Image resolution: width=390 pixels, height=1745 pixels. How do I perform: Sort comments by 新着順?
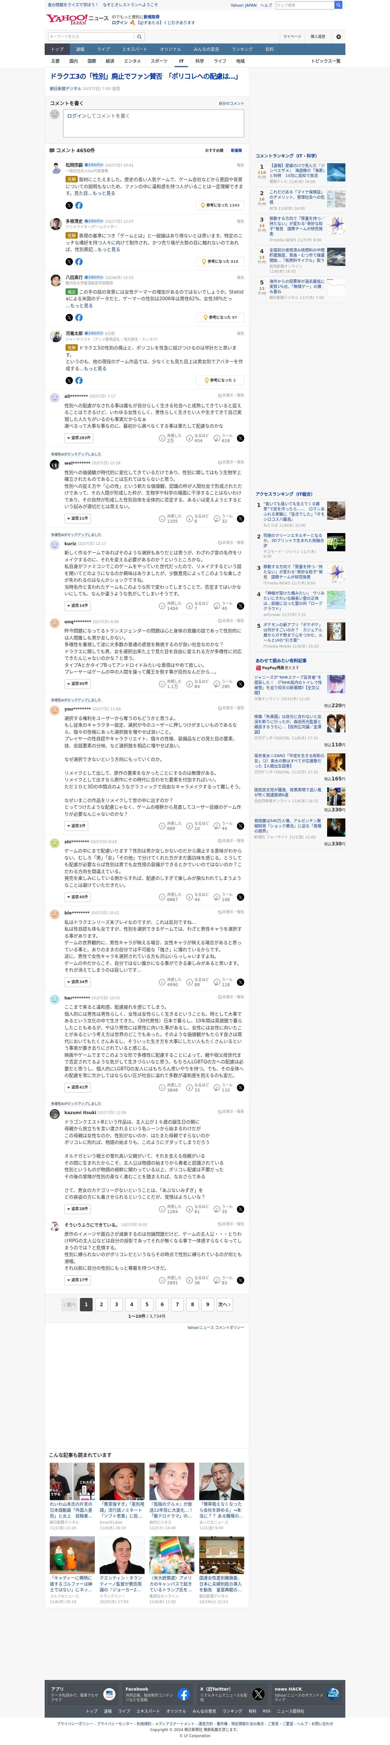[x=236, y=150]
